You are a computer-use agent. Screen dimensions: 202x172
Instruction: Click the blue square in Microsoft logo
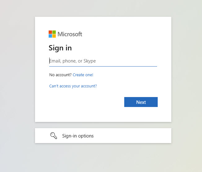(50, 36)
